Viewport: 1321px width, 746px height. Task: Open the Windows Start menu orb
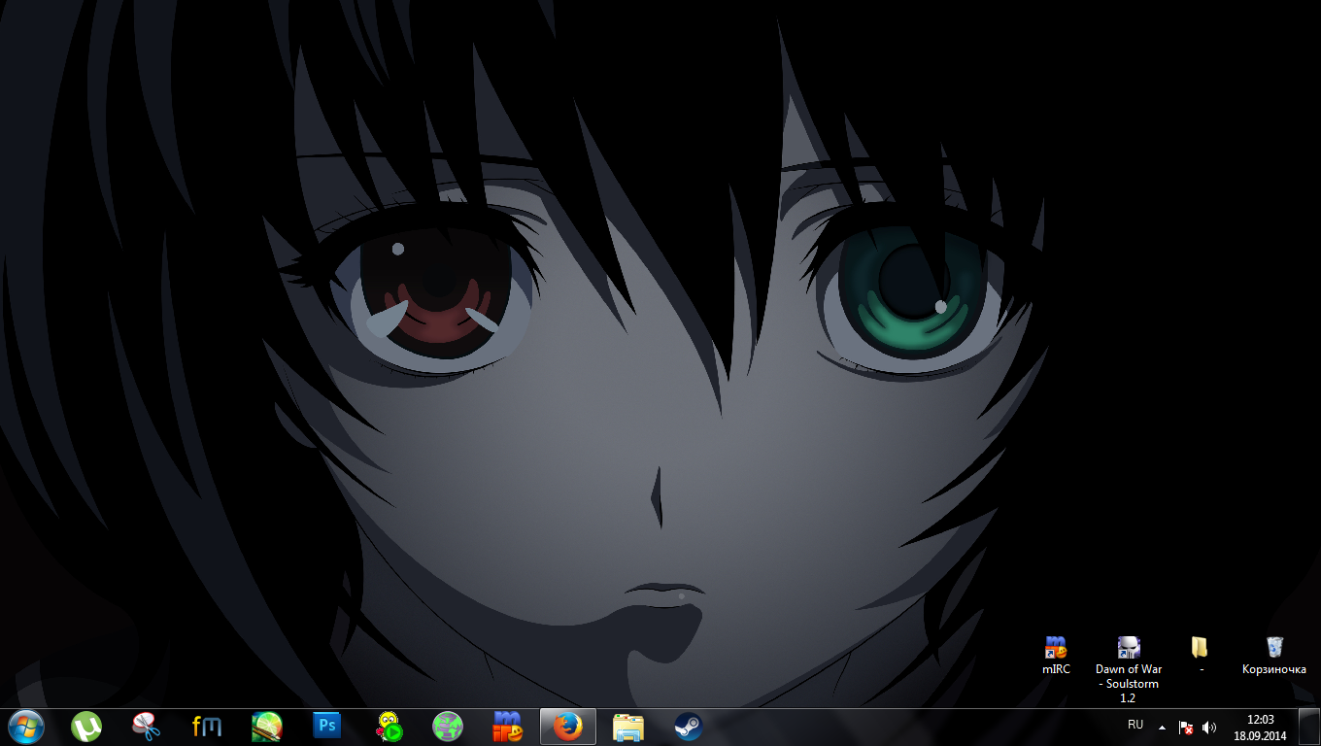(25, 727)
